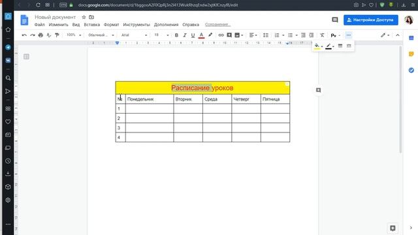The image size is (418, 235).
Task: Open table border width option
Action: [x=340, y=46]
